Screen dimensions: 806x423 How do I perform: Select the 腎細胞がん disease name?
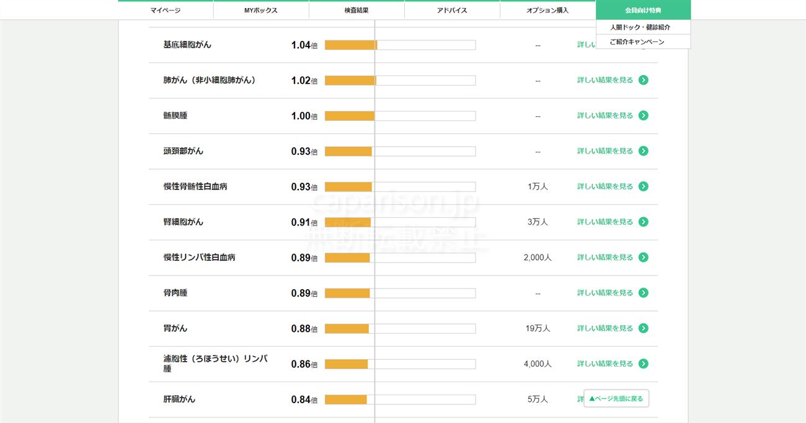(x=184, y=222)
